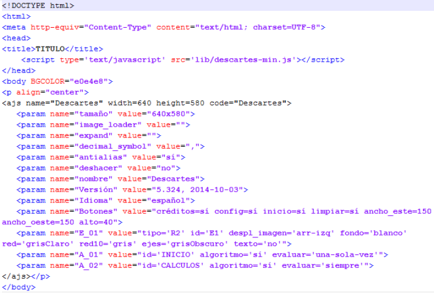
Task: Click height=580 in the ajs tag
Action: 180,103
